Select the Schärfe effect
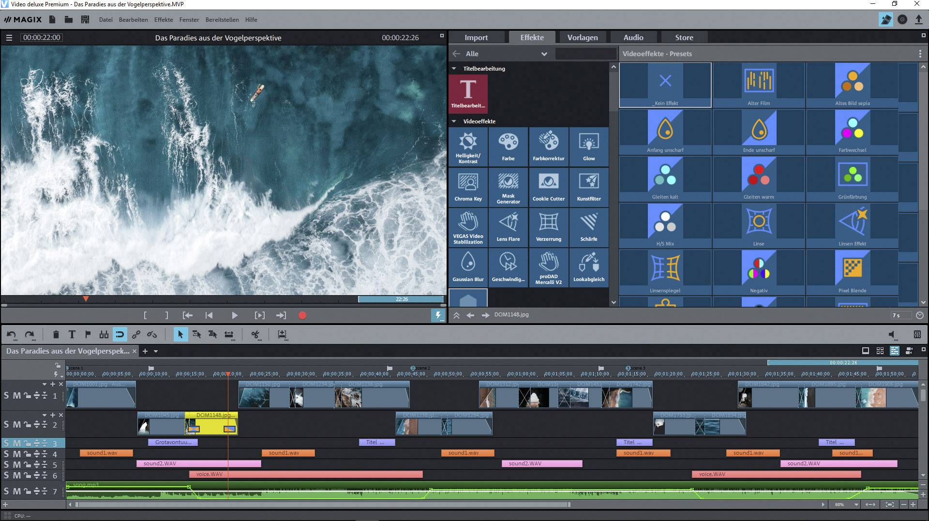 pyautogui.click(x=589, y=227)
